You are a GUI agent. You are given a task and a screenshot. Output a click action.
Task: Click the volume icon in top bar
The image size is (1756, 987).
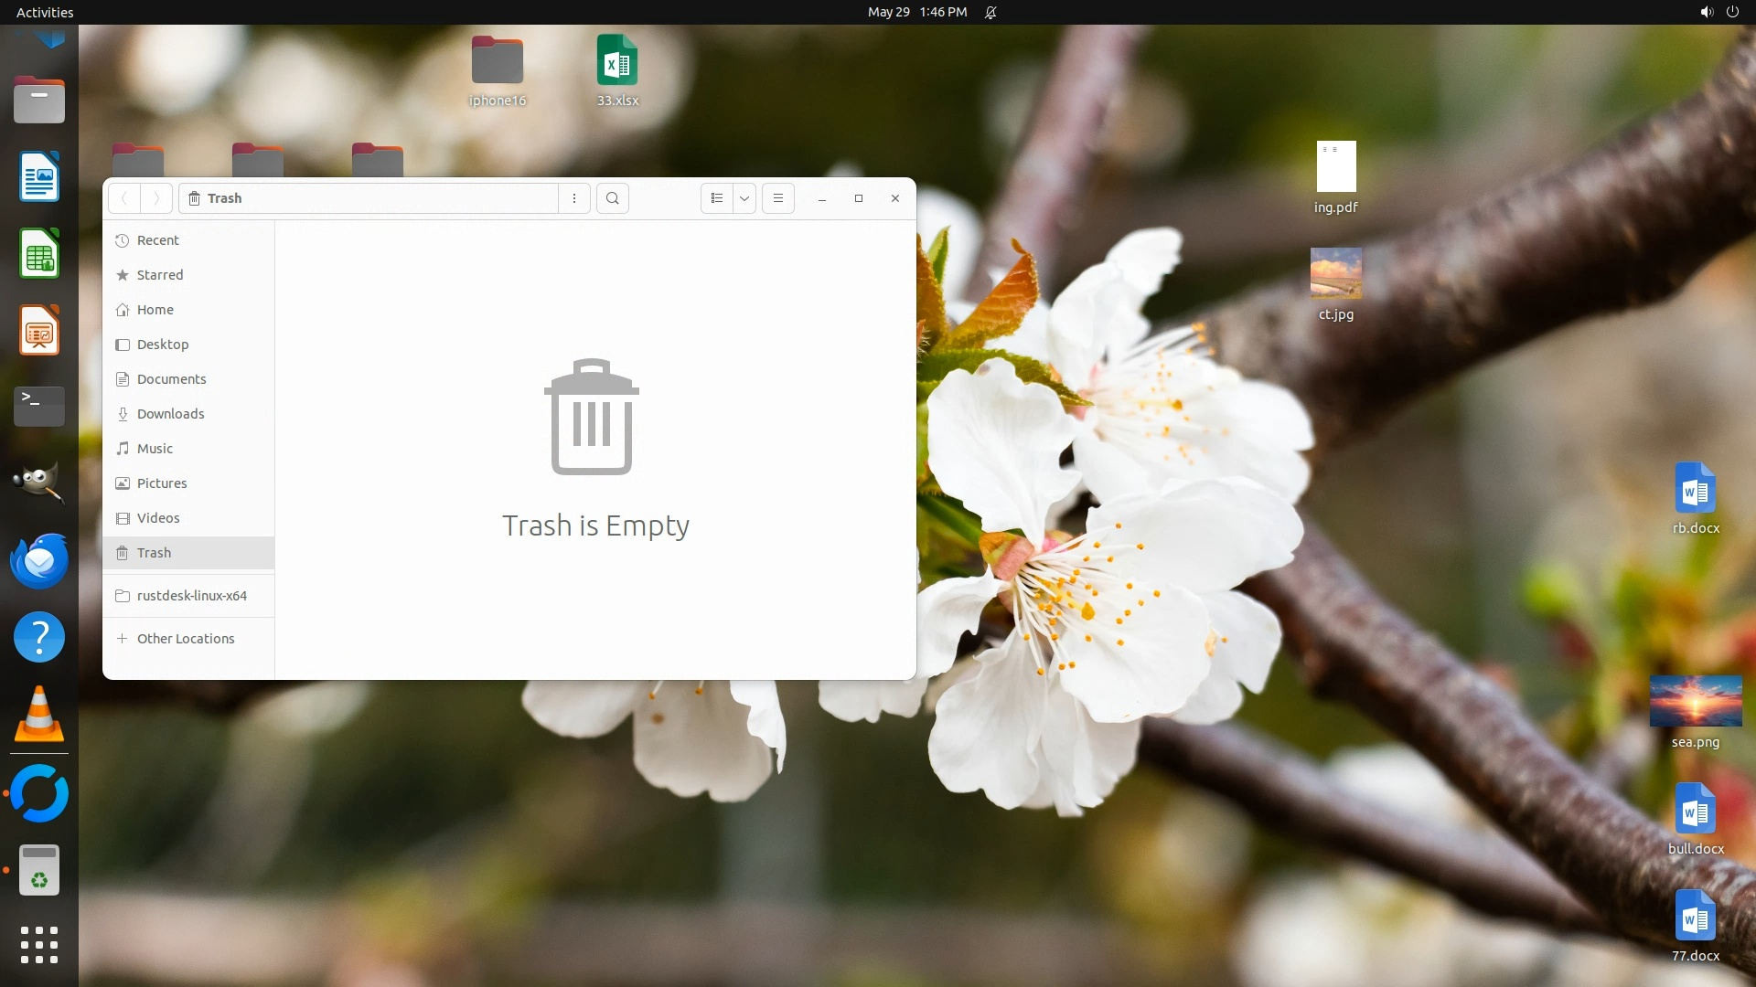pos(1706,12)
